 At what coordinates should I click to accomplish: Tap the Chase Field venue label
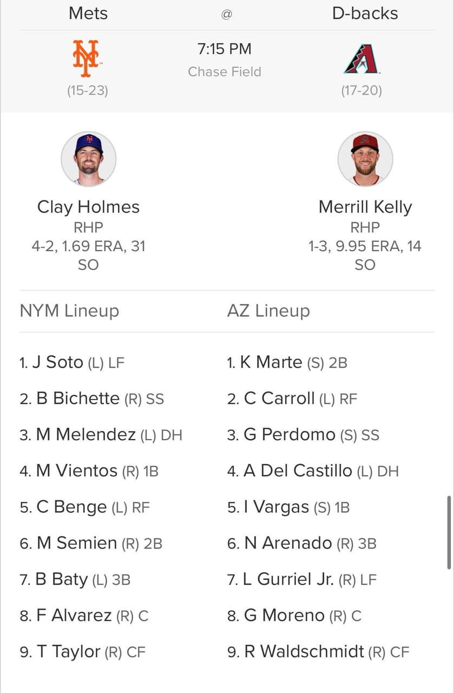tap(225, 71)
